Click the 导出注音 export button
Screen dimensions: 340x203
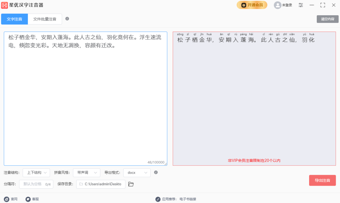(x=322, y=180)
